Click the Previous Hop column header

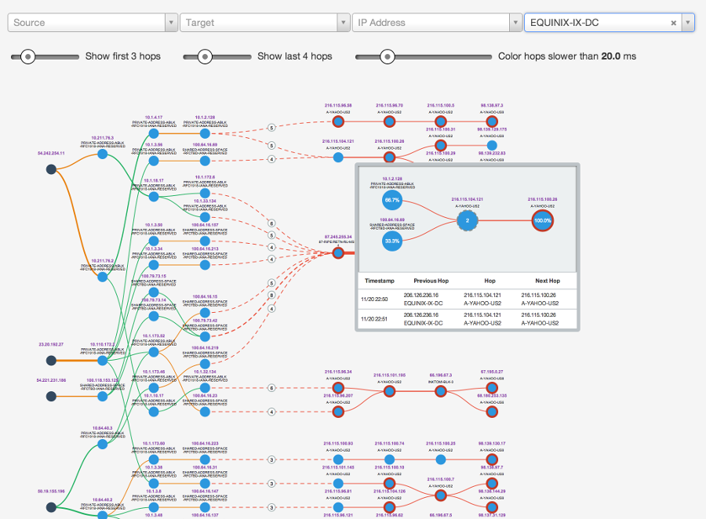(x=431, y=281)
